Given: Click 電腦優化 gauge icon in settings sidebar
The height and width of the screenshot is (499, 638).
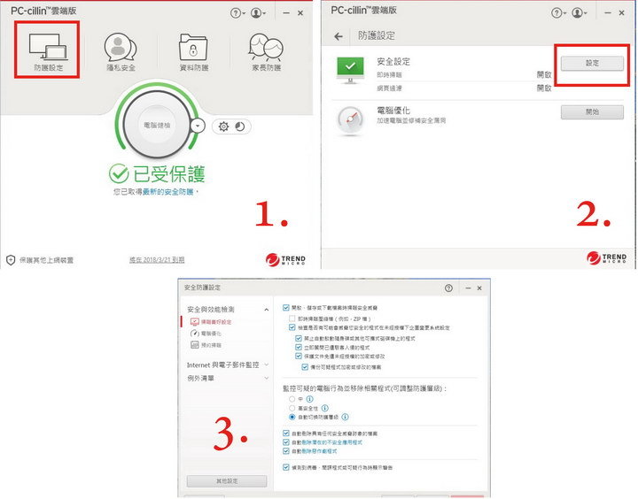Looking at the screenshot, I should pyautogui.click(x=194, y=334).
